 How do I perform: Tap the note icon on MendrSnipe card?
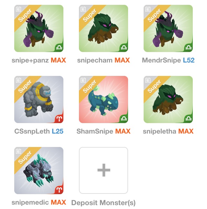pos(148,9)
